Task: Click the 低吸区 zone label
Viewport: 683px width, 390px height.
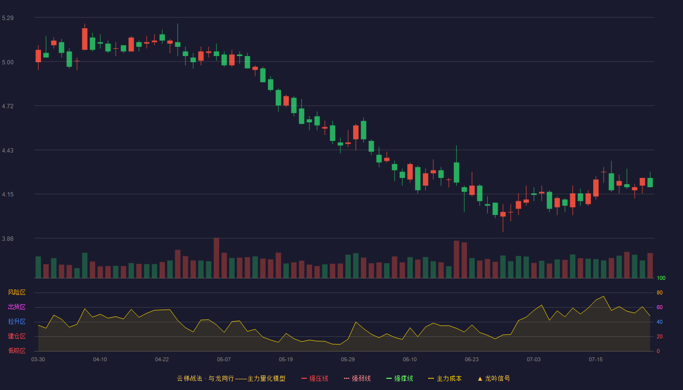Action: (17, 351)
